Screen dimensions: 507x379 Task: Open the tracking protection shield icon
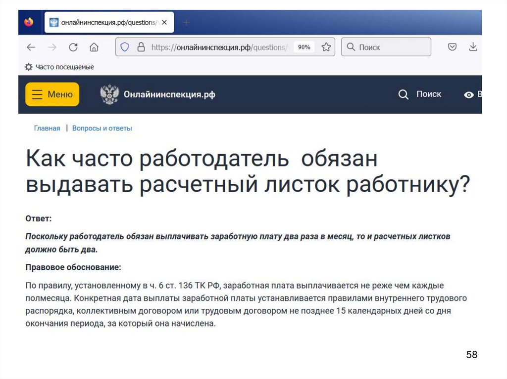pos(125,47)
